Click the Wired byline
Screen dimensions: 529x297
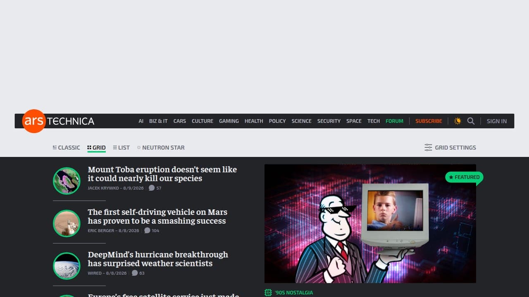pyautogui.click(x=94, y=273)
